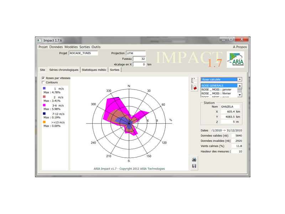285x214 pixels.
Task: Click the Hauteur des mesures value 10
Action: (x=237, y=151)
